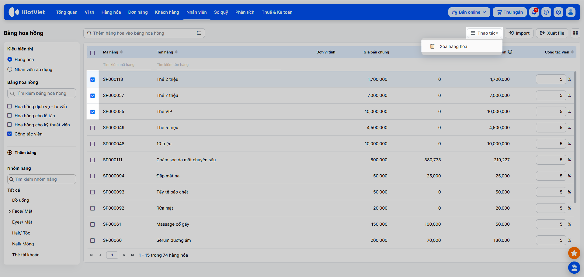Toggle the select-all header checkbox
This screenshot has width=584, height=277.
[92, 53]
